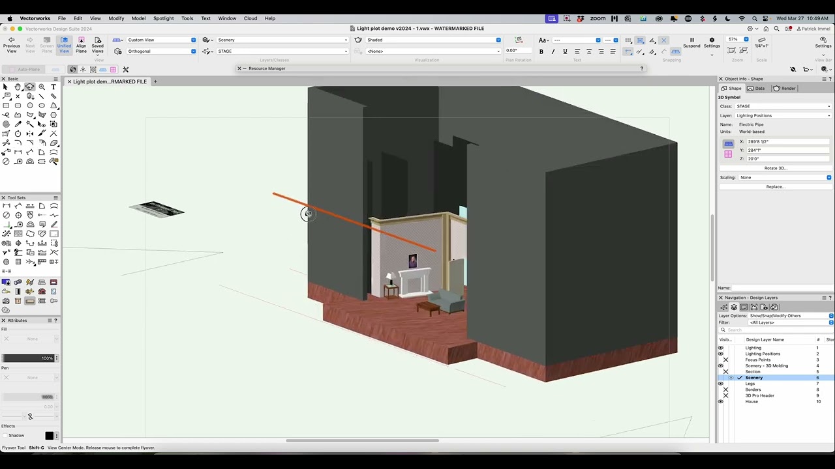
Task: Click the Previous View arrow icon
Action: (11, 40)
